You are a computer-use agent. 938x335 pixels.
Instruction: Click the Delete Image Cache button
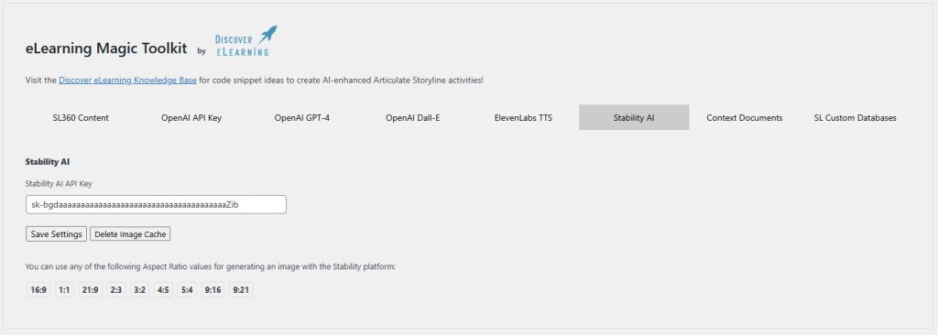coord(130,234)
